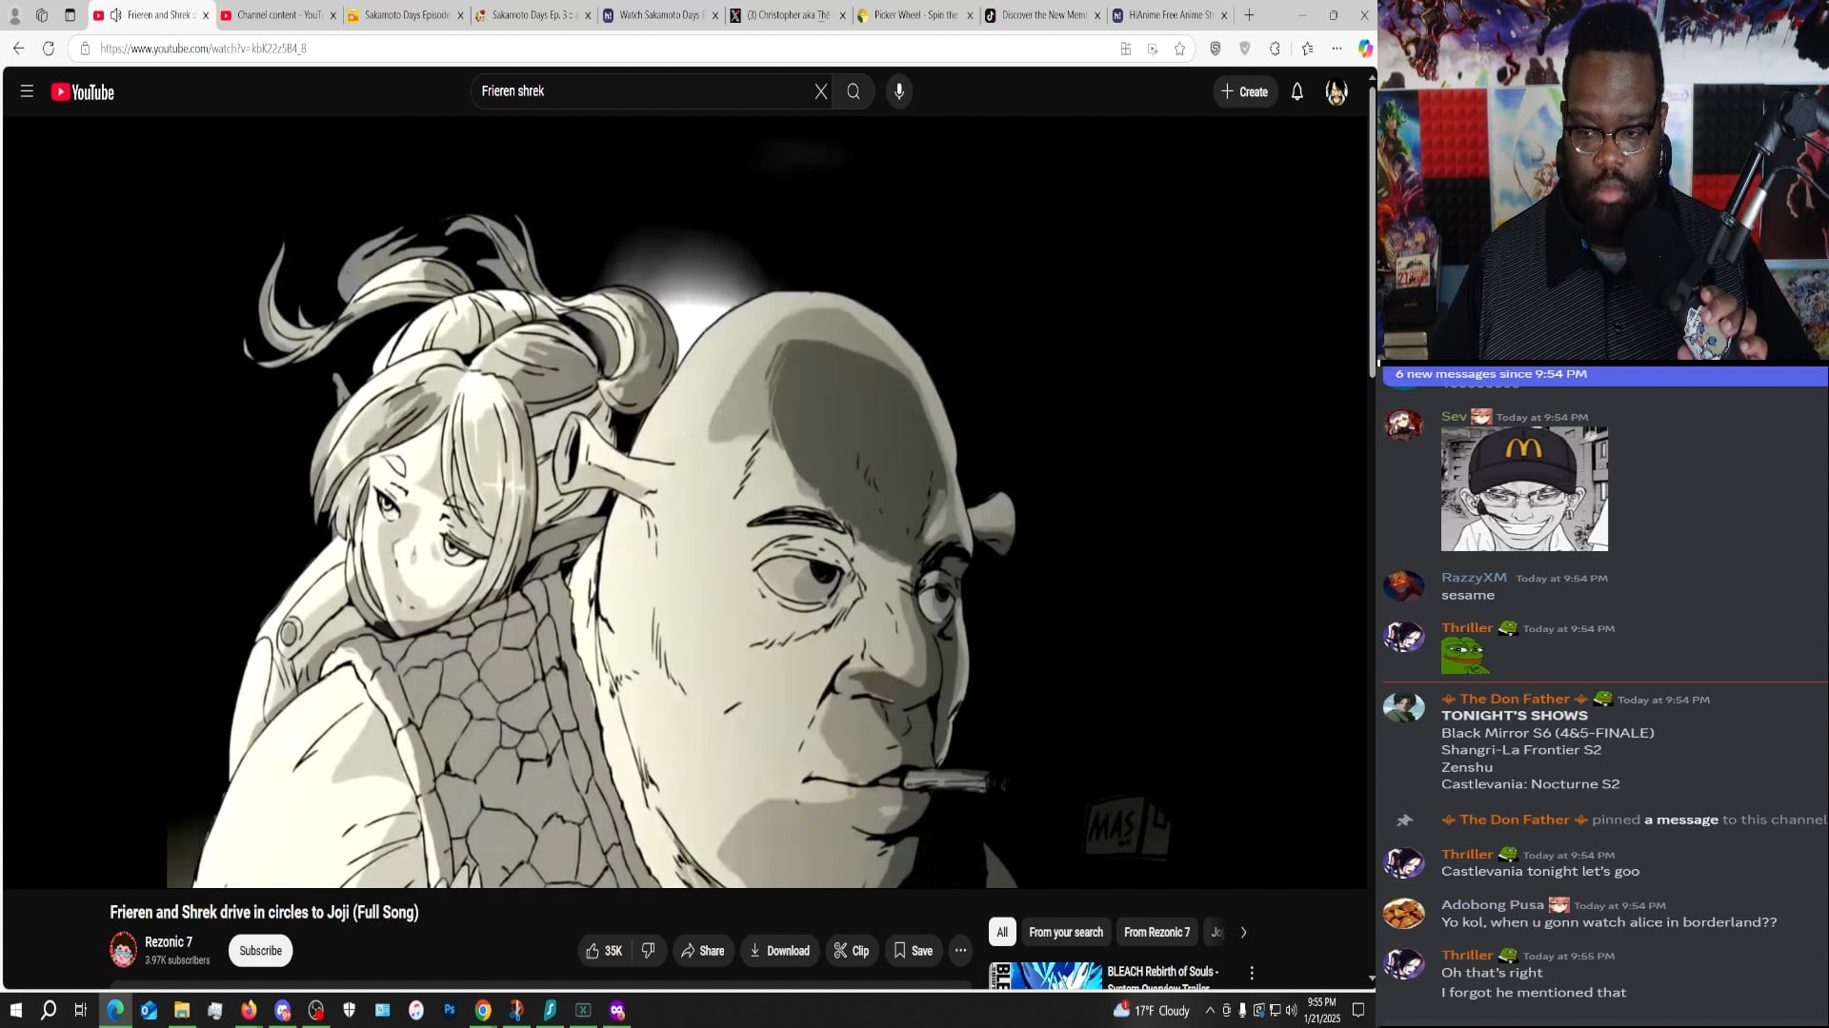Switch to the Channel content browser tab

pos(278,15)
